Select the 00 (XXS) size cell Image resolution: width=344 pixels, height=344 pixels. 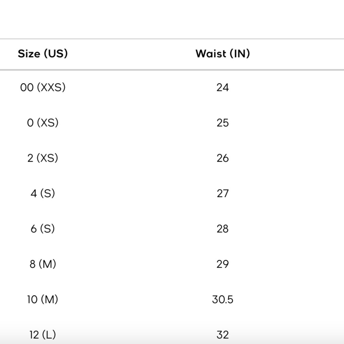point(43,87)
